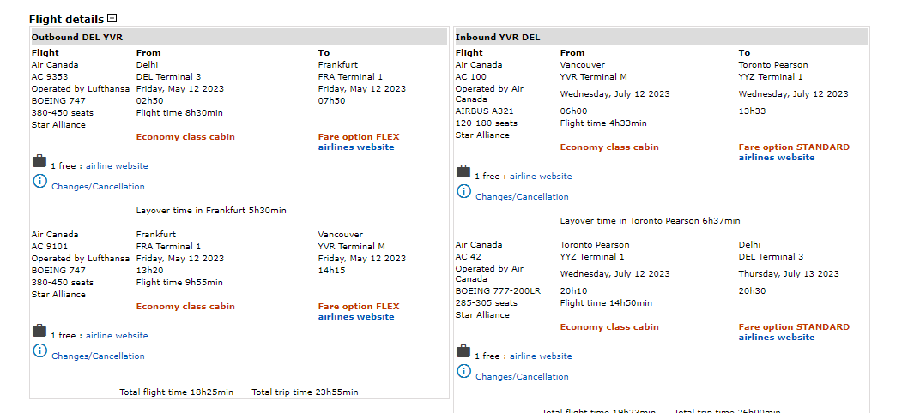Click baggage icon for Frankfurt–Vancouver flight

click(x=39, y=331)
